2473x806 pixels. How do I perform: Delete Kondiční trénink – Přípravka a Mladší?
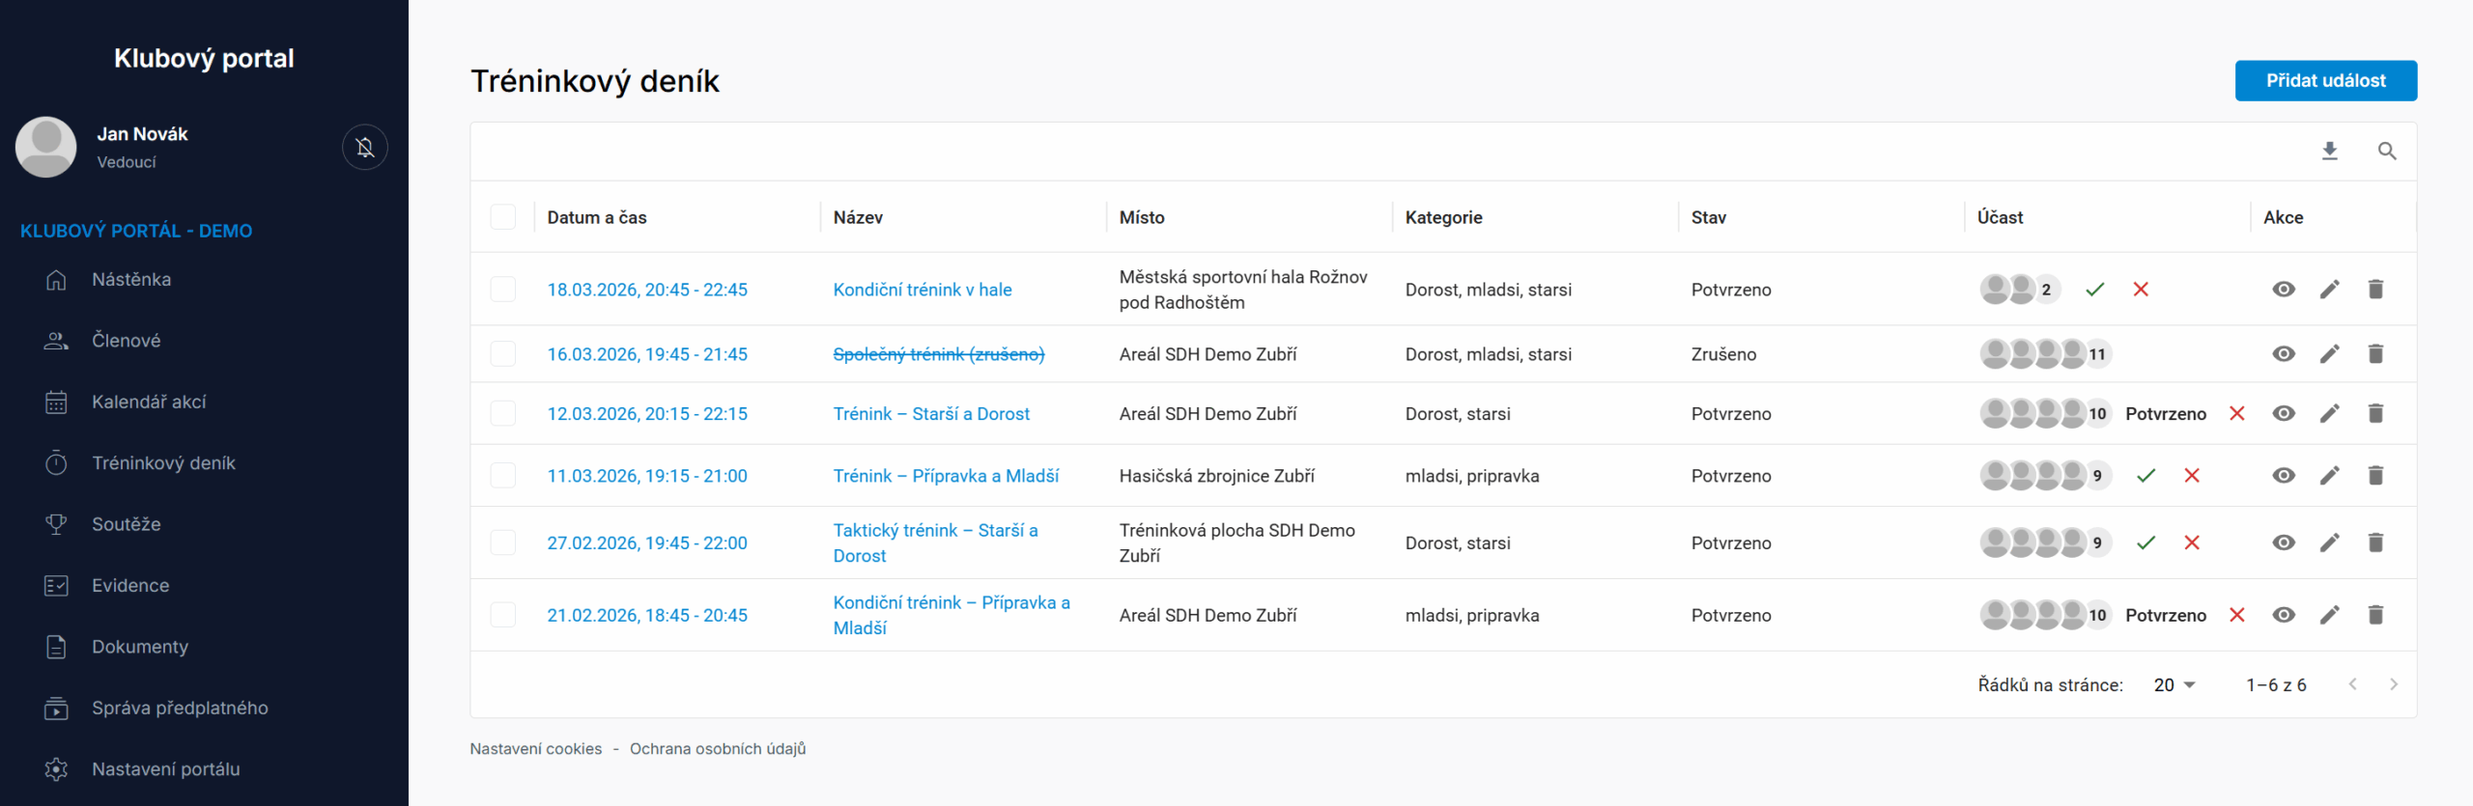pyautogui.click(x=2375, y=615)
